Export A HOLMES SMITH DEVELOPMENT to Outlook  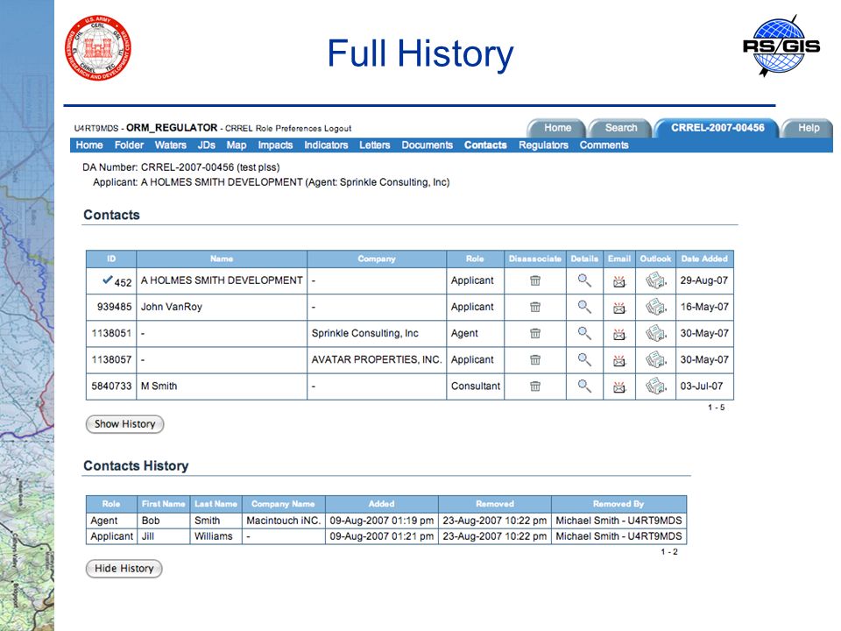655,280
